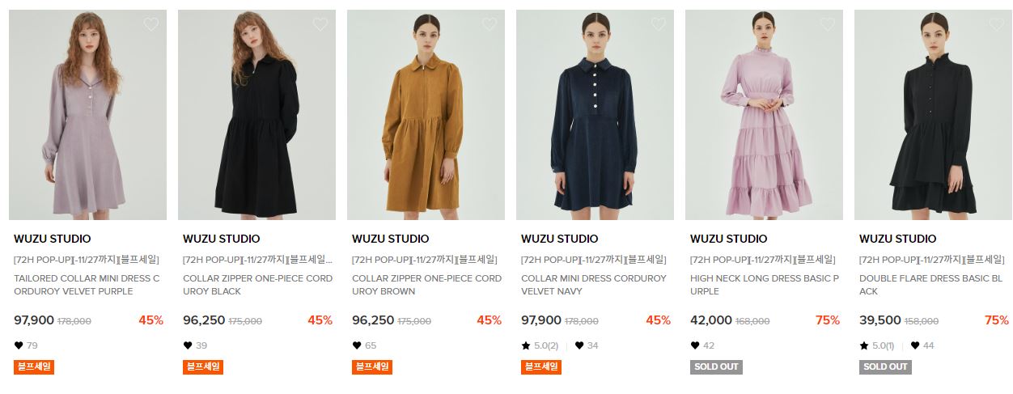Click the filled heart beside 79 likes
The height and width of the screenshot is (394, 1013).
pyautogui.click(x=19, y=345)
